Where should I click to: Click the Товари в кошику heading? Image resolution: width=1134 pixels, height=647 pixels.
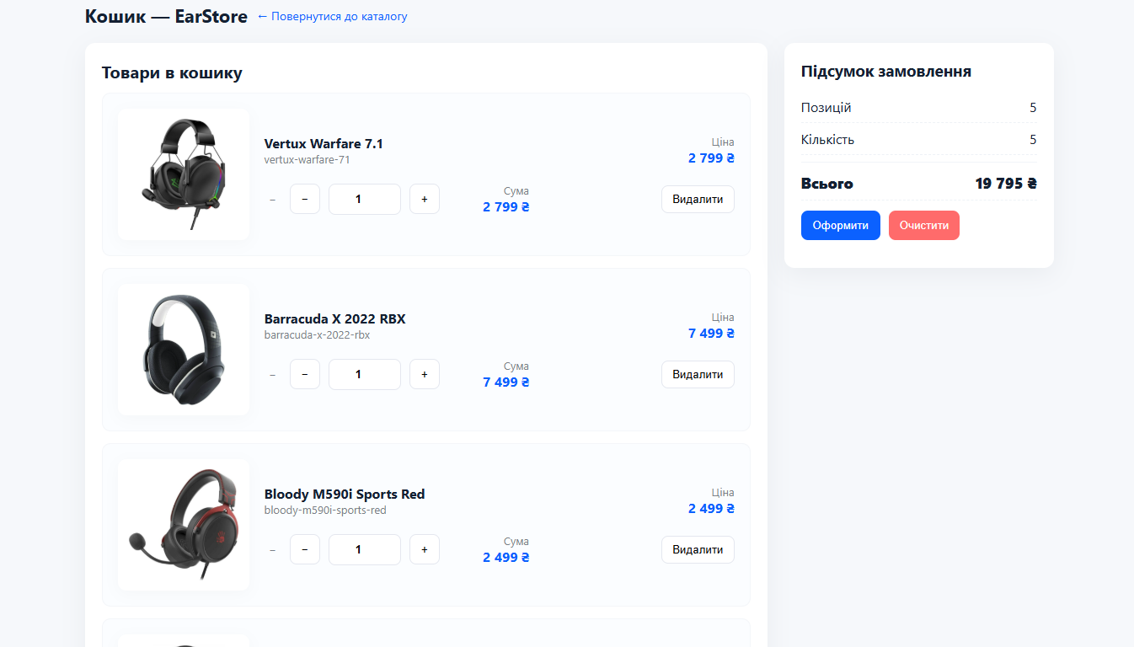coord(172,72)
